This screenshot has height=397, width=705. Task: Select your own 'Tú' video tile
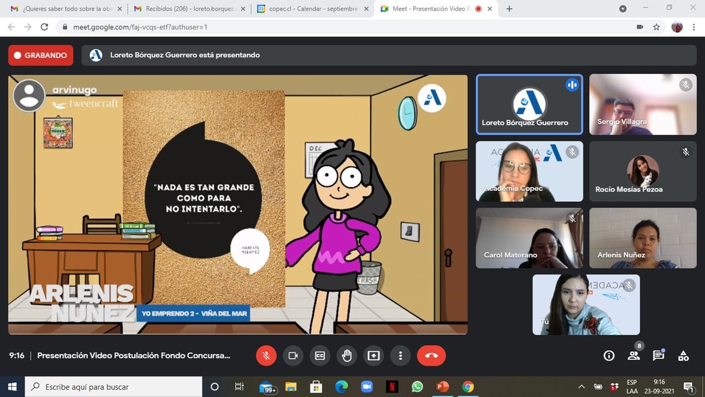click(586, 305)
